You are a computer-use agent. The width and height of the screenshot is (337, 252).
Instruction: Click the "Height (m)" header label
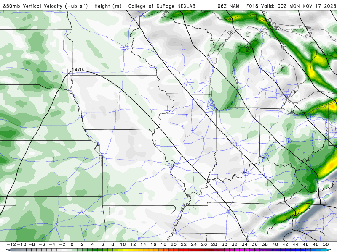(108, 6)
